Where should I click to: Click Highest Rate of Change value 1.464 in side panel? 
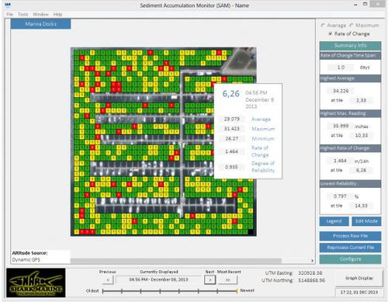340,161
